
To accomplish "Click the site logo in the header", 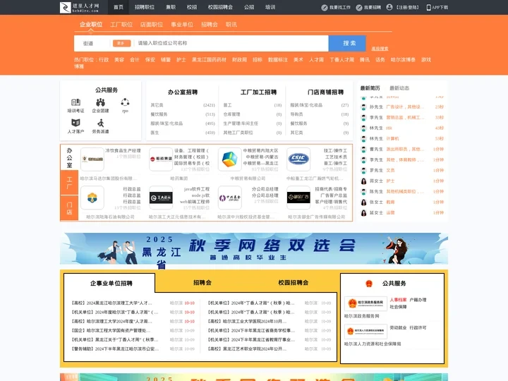I will tap(80, 7).
